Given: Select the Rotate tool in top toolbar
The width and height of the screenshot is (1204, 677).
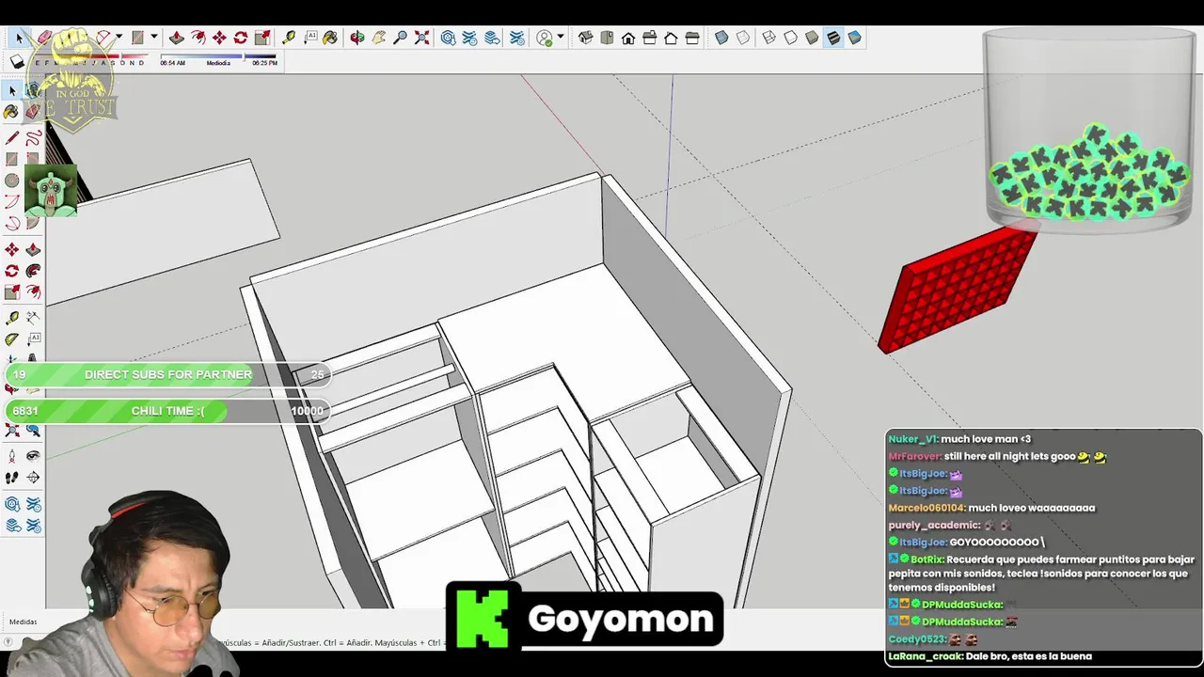Looking at the screenshot, I should (x=240, y=38).
